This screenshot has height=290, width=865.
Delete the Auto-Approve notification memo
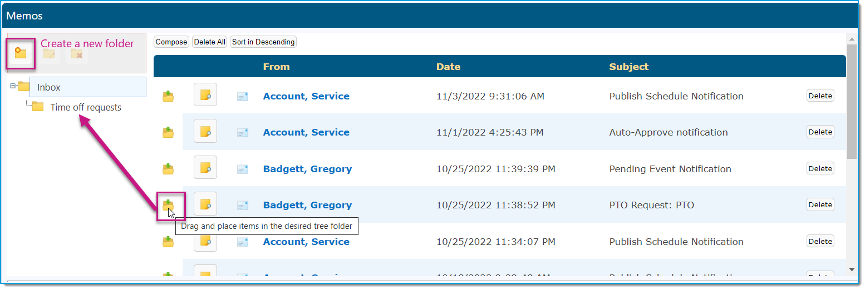pyautogui.click(x=820, y=132)
